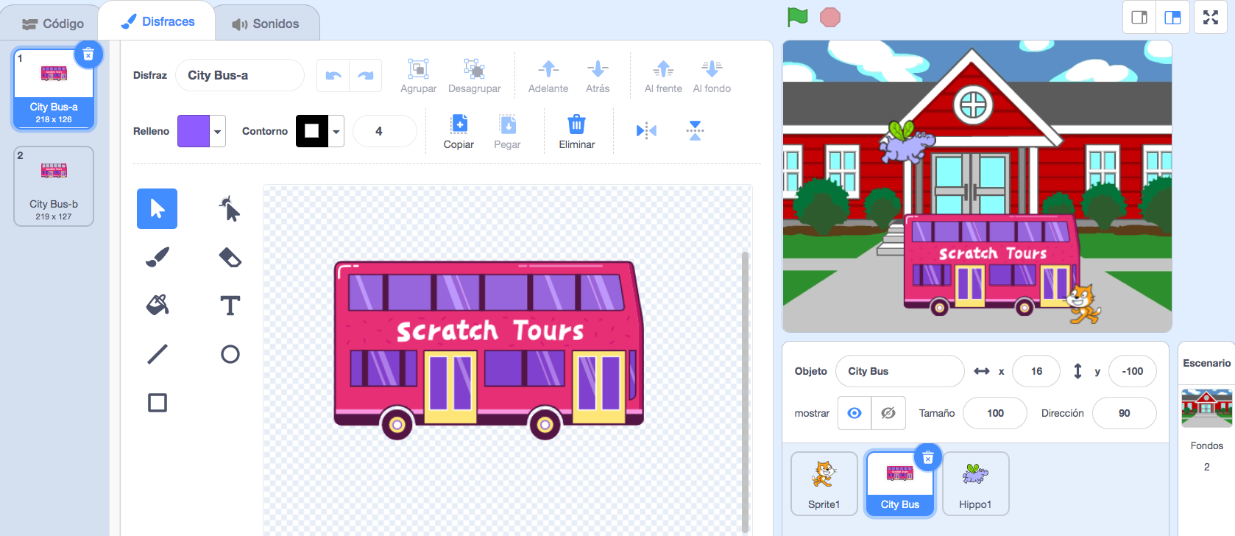Toggle fullscreen stage mode
The width and height of the screenshot is (1235, 536).
(1211, 18)
